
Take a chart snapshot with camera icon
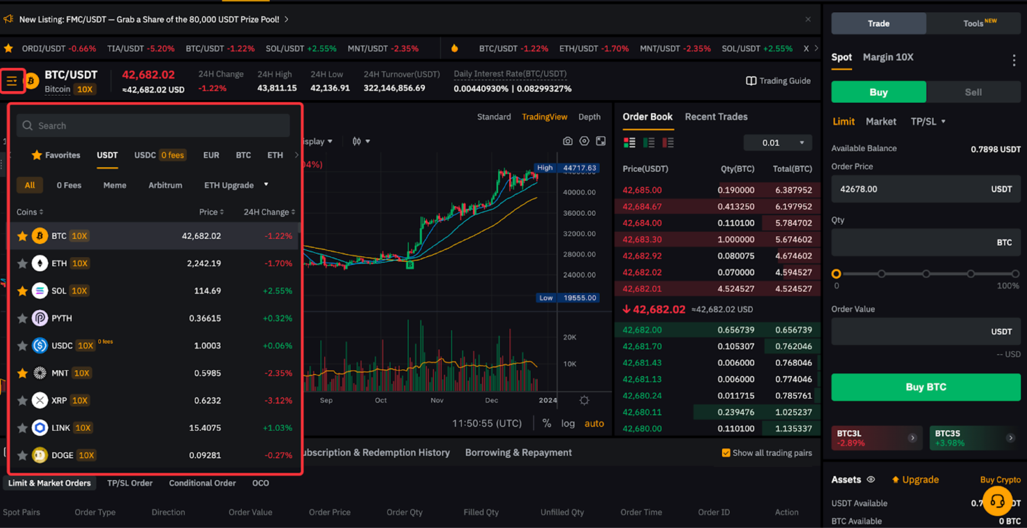click(x=567, y=141)
